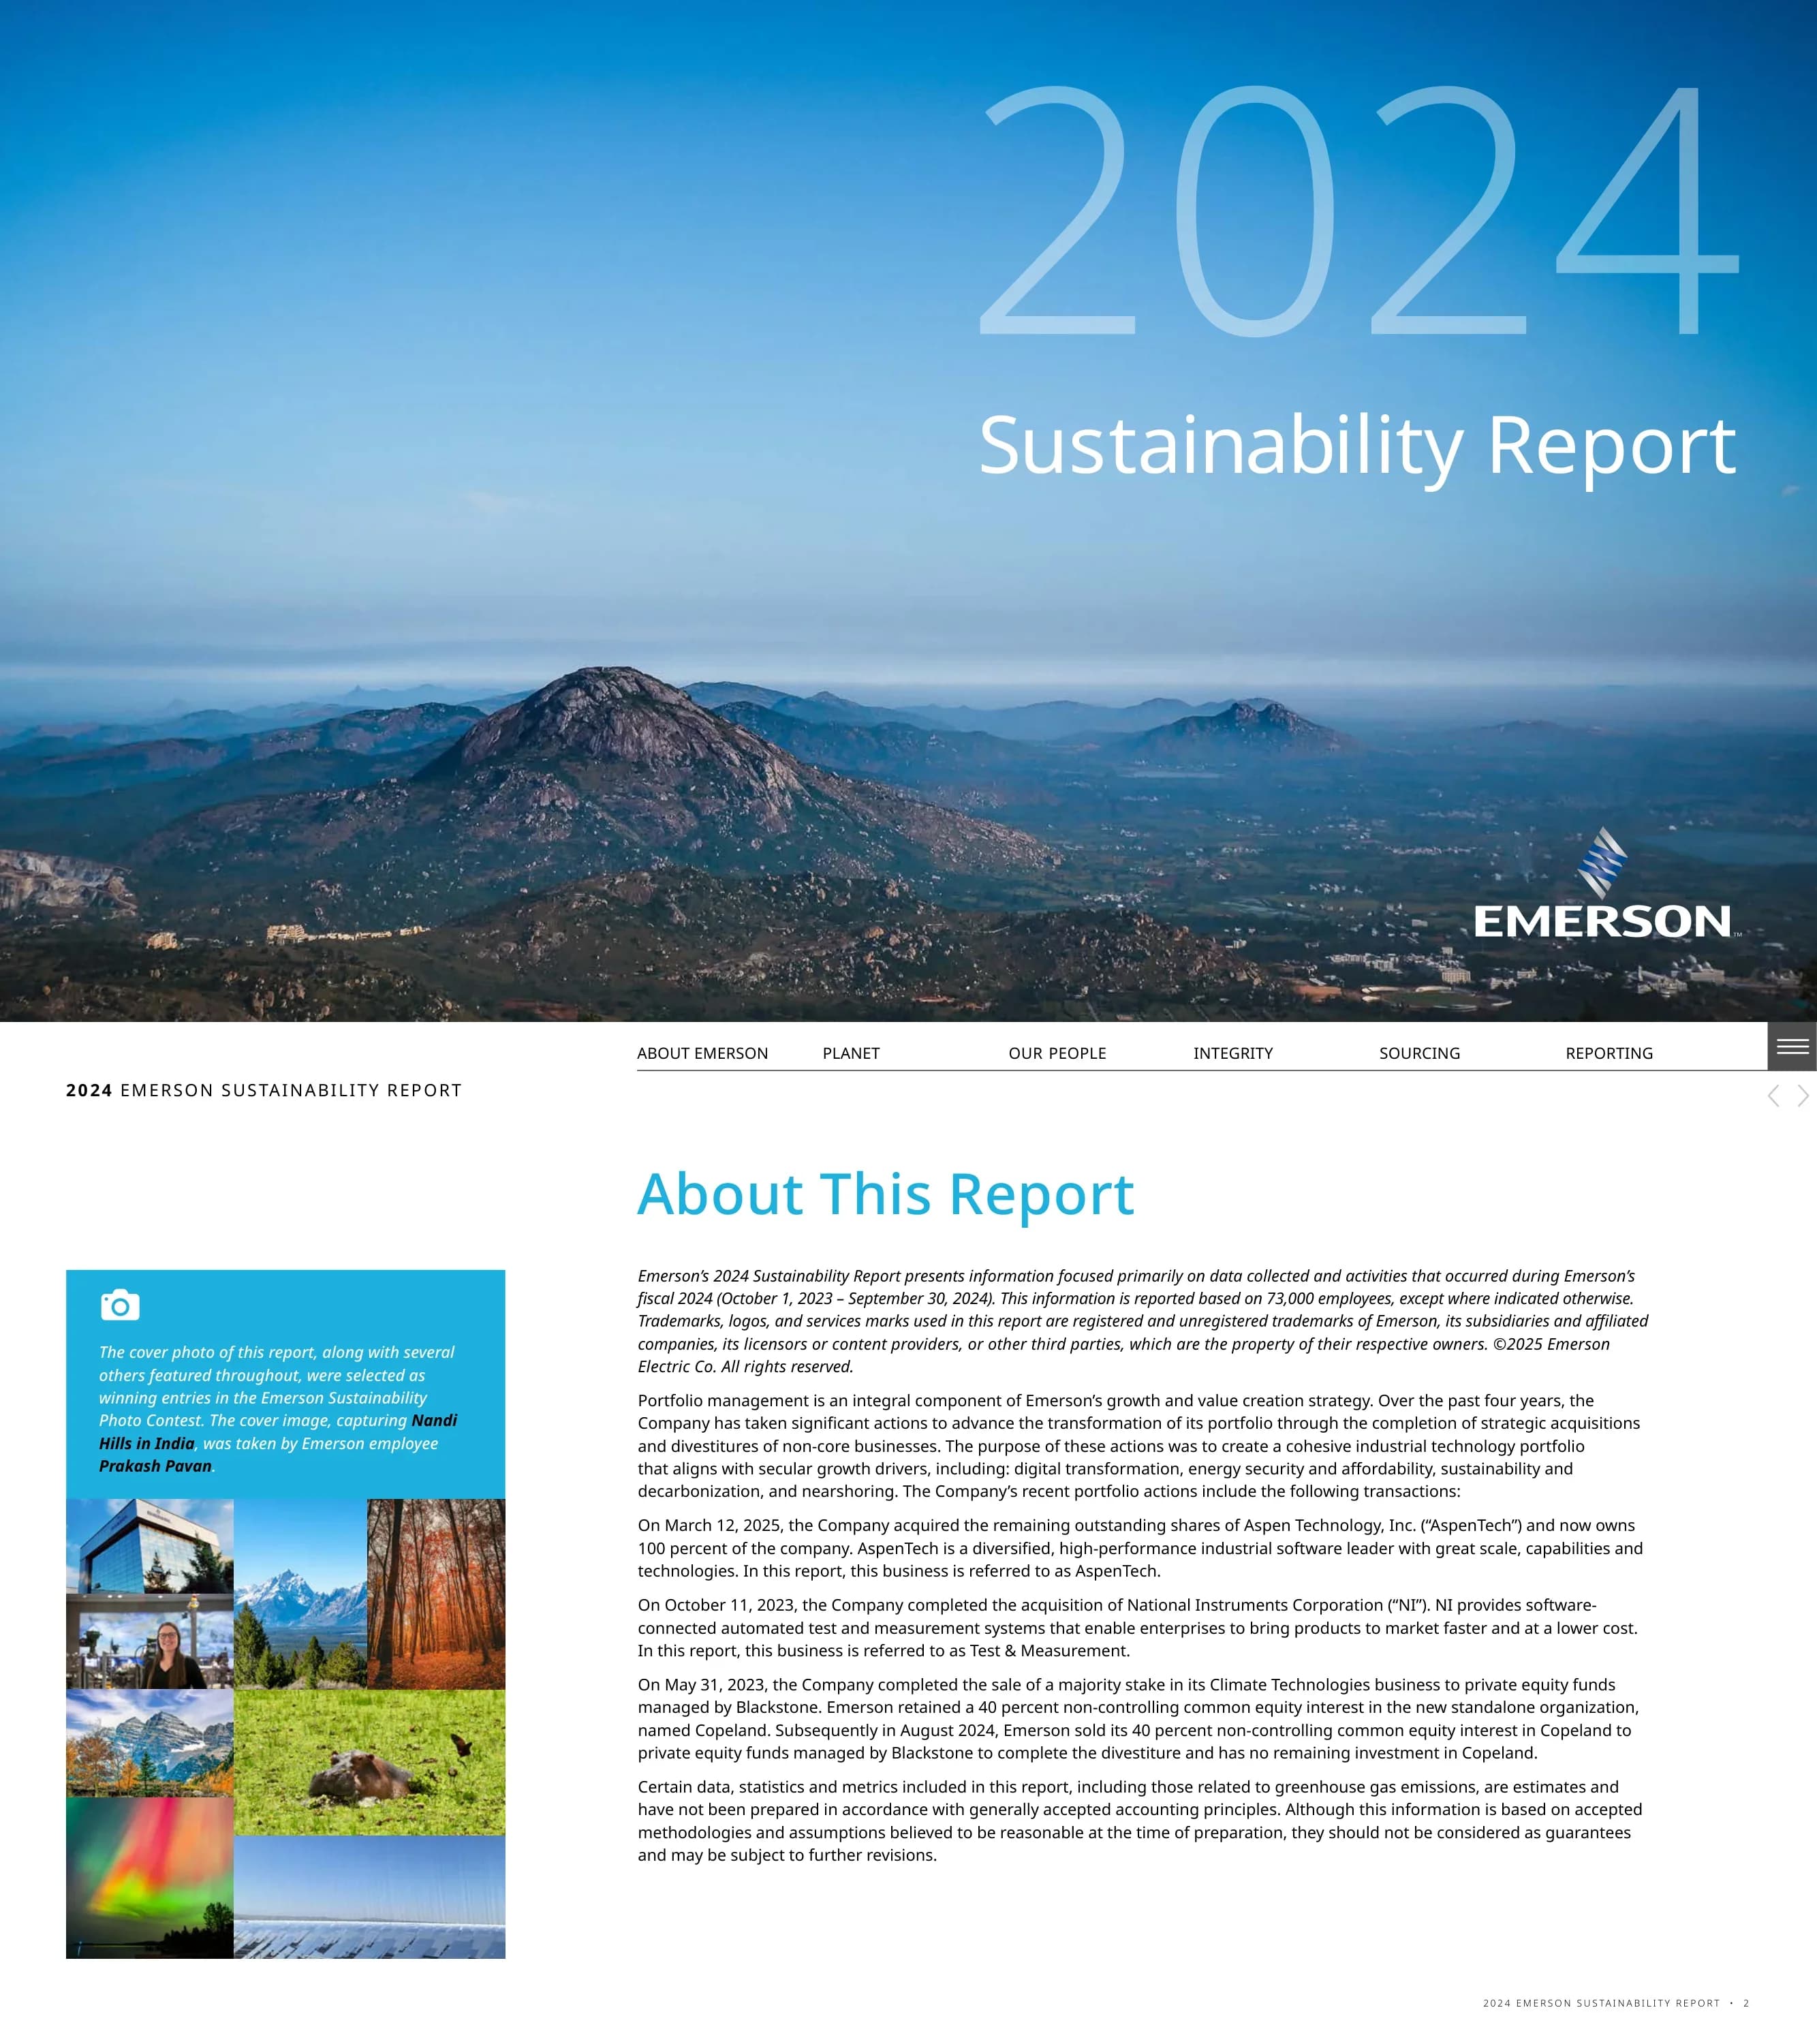Click the paragraph starting 'Certain data, statistics'
The image size is (1817, 2044).
[1140, 1821]
